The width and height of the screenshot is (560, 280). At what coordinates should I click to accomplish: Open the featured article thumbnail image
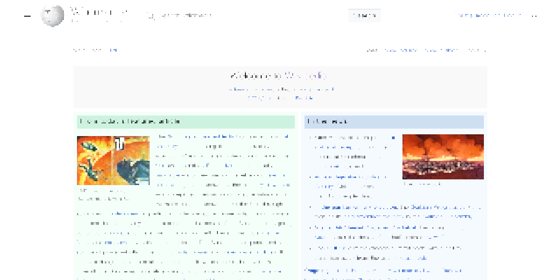[113, 161]
